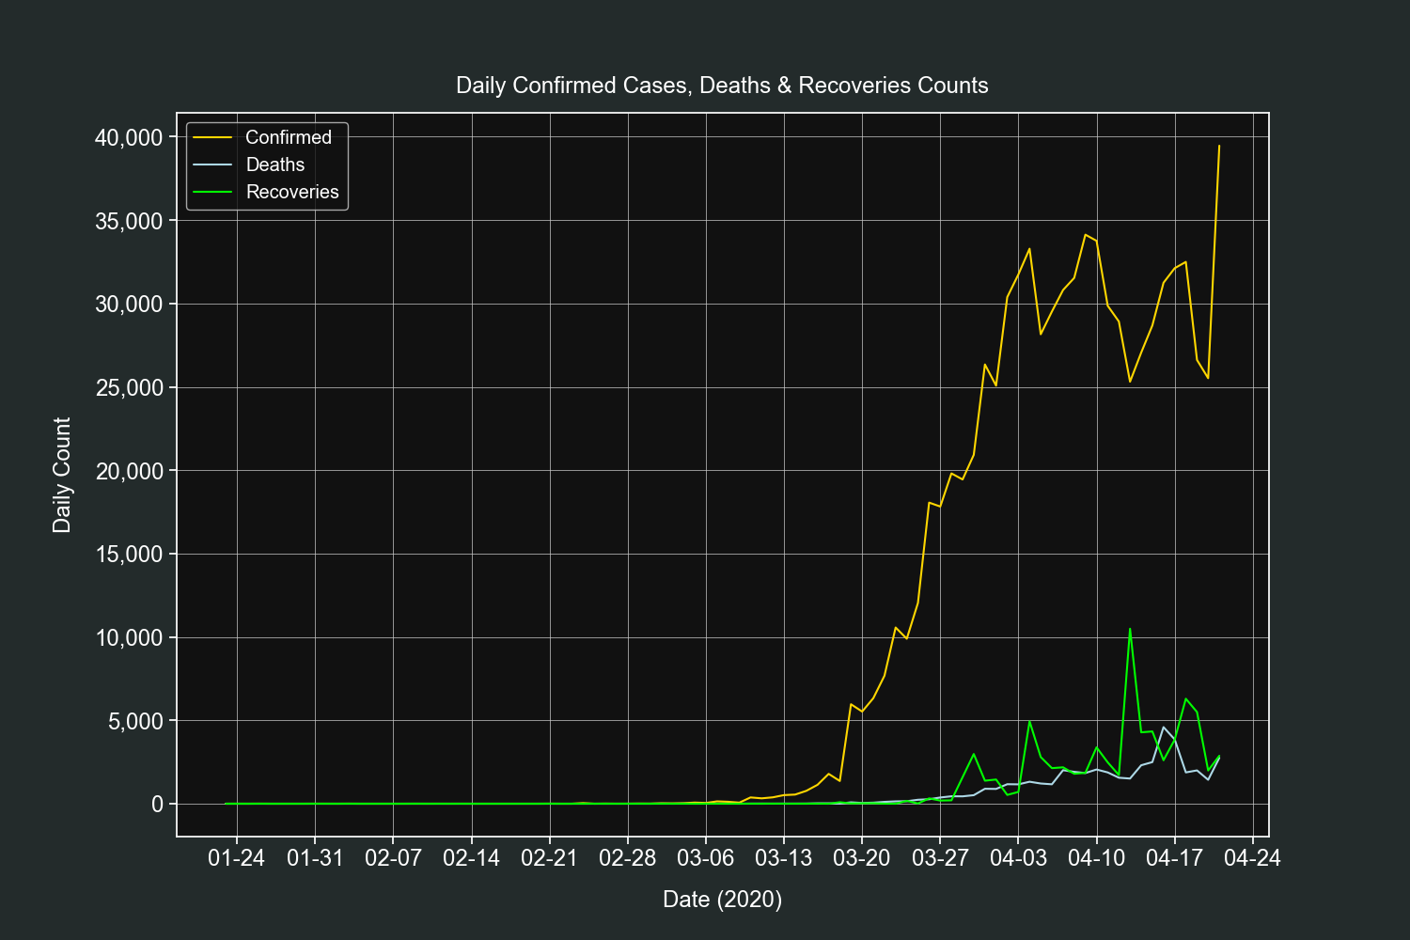Click the Daily Count y-axis label
Image resolution: width=1410 pixels, height=940 pixels.
tap(62, 475)
